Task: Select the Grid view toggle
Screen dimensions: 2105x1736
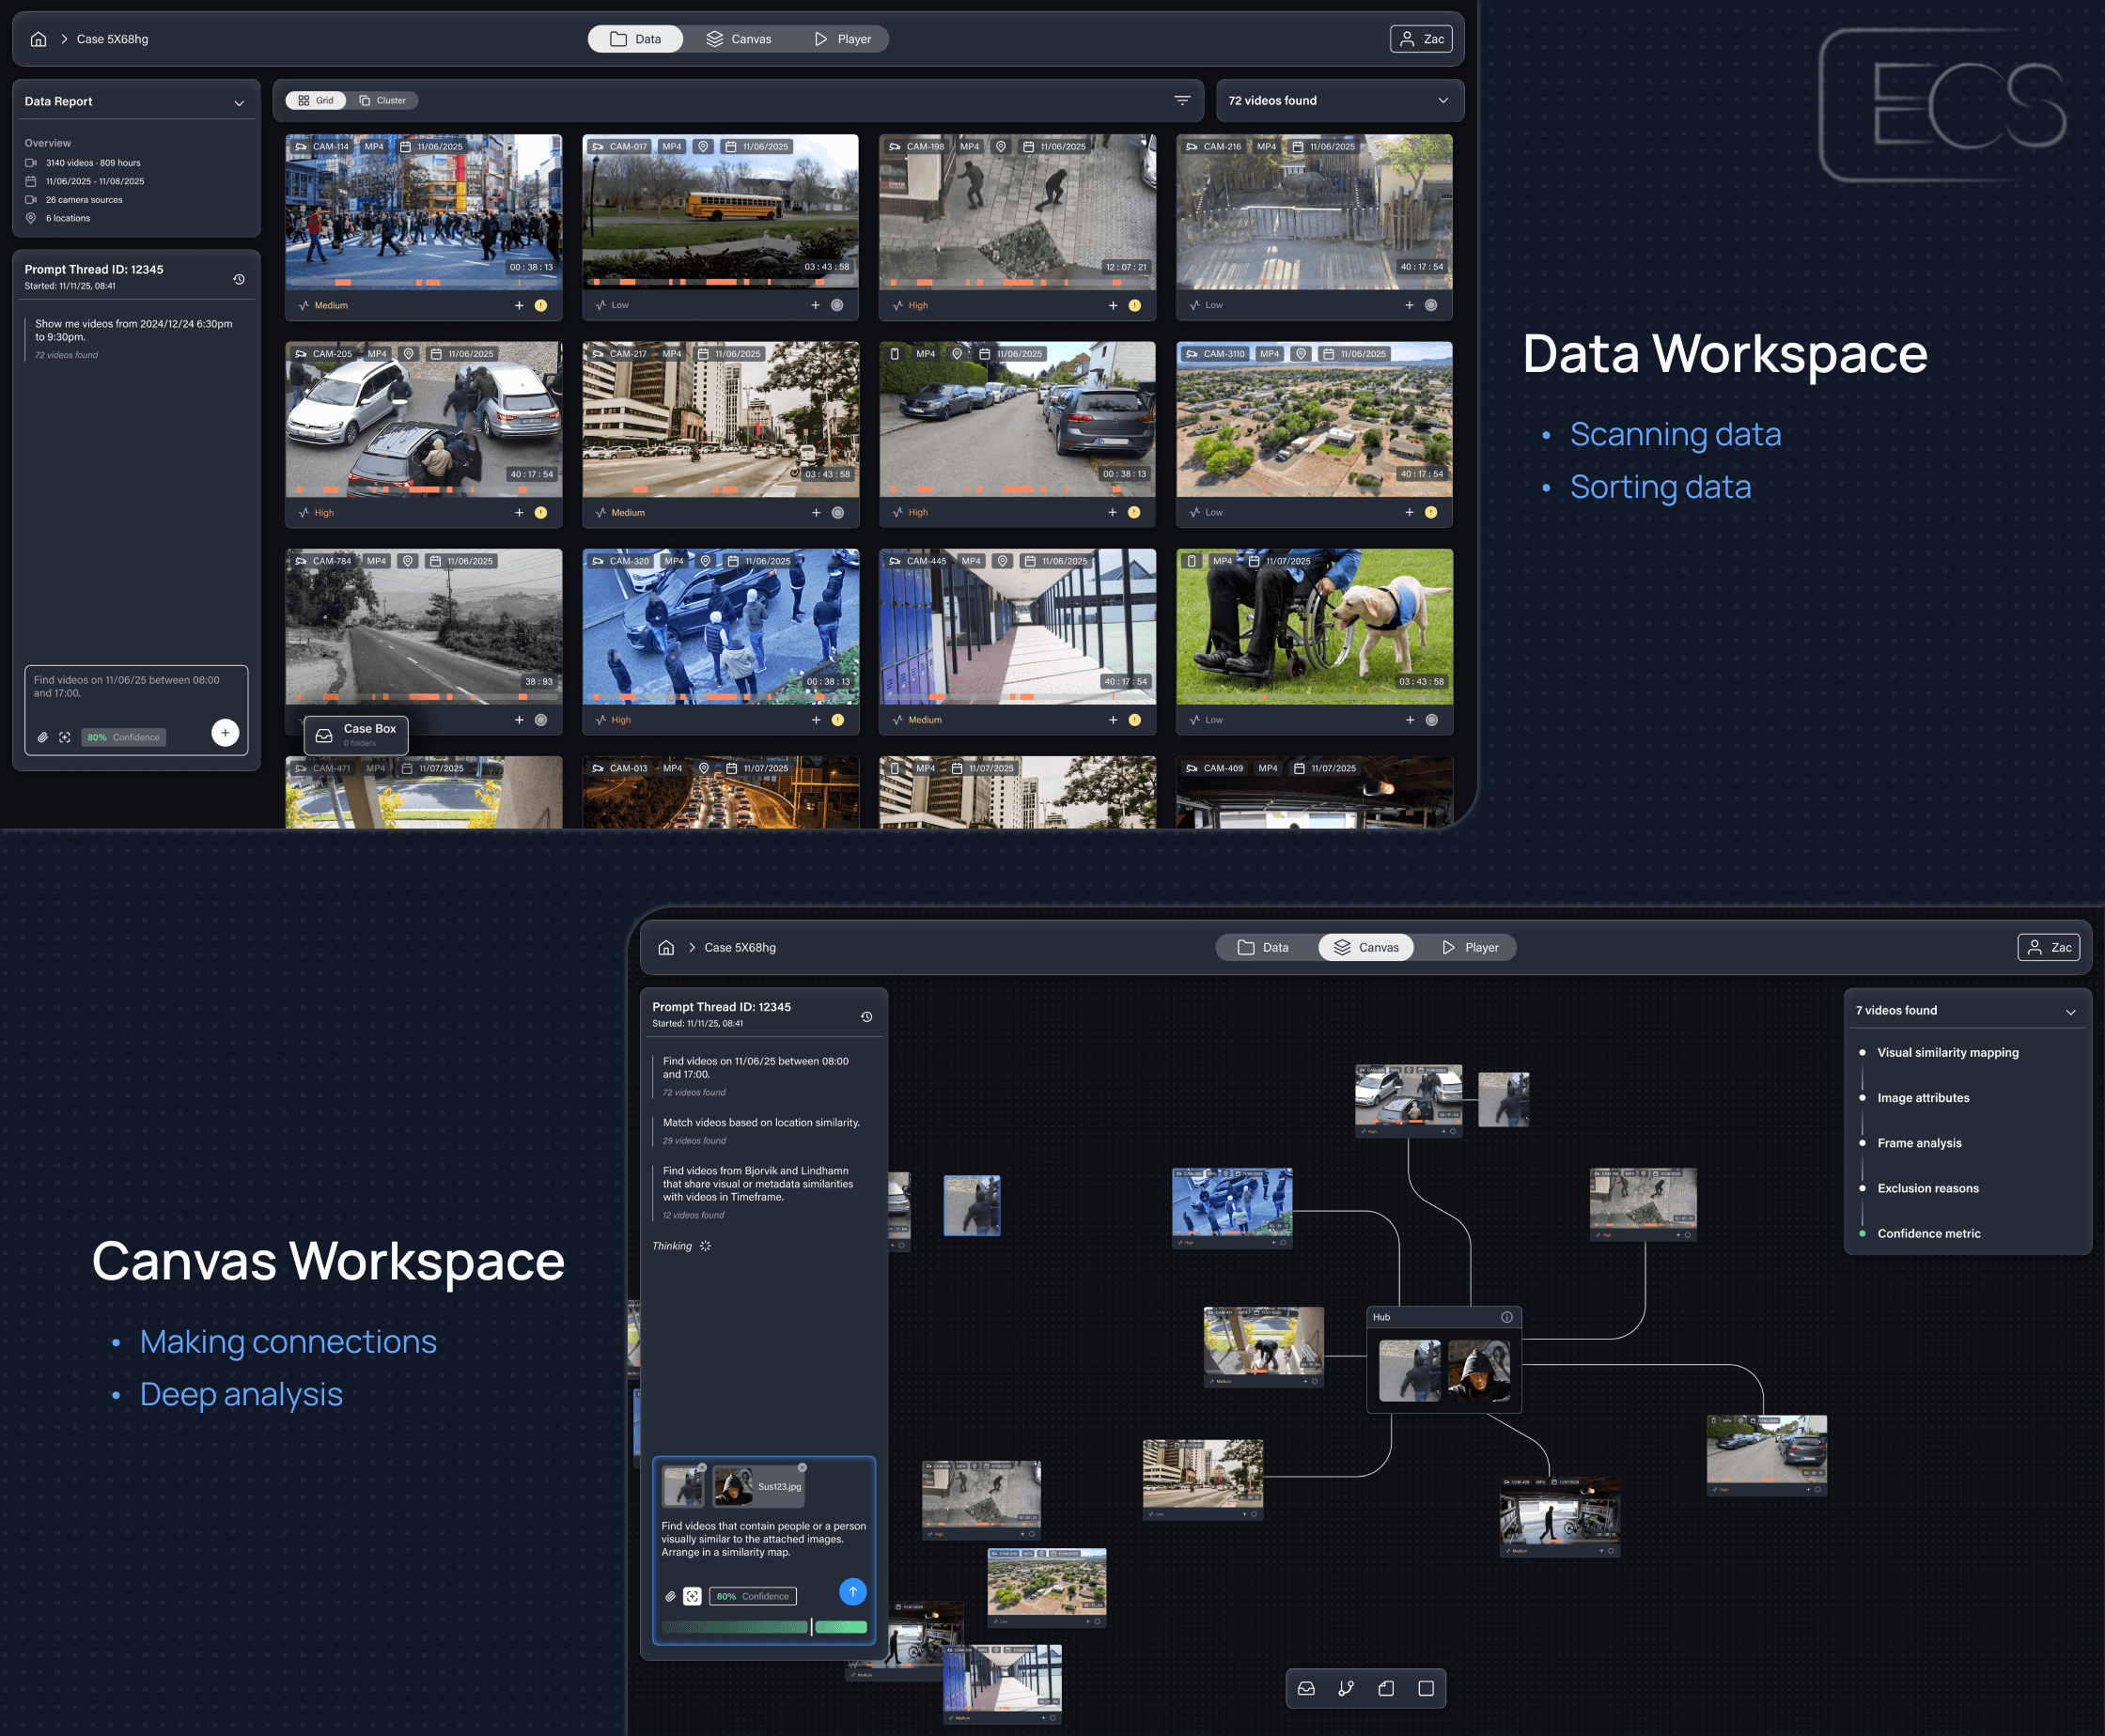Action: click(316, 101)
